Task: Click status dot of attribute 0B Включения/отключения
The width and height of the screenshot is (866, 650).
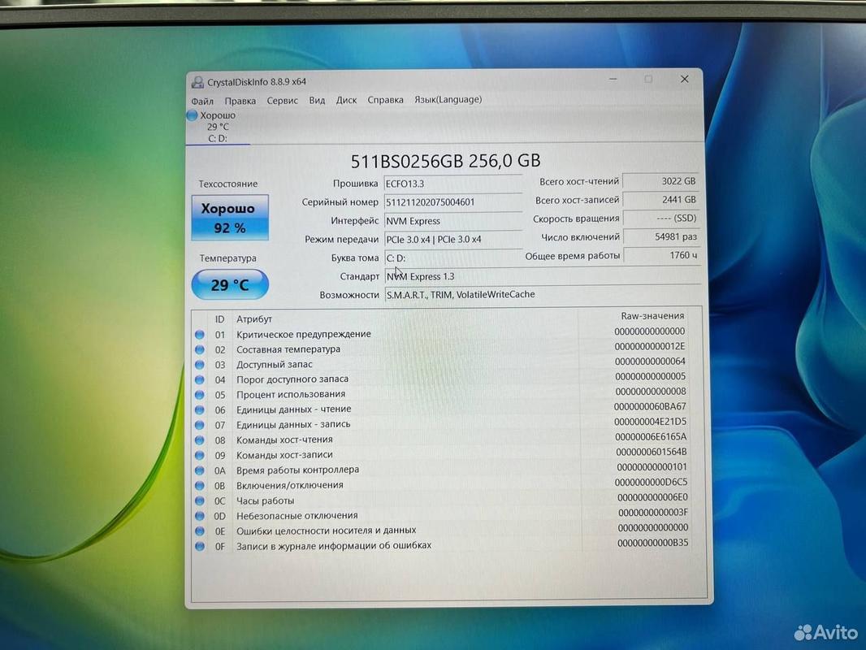Action: pyautogui.click(x=200, y=486)
